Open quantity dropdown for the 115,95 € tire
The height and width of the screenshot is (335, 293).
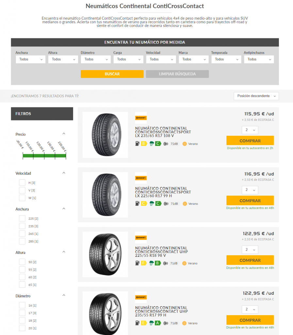pos(250,130)
